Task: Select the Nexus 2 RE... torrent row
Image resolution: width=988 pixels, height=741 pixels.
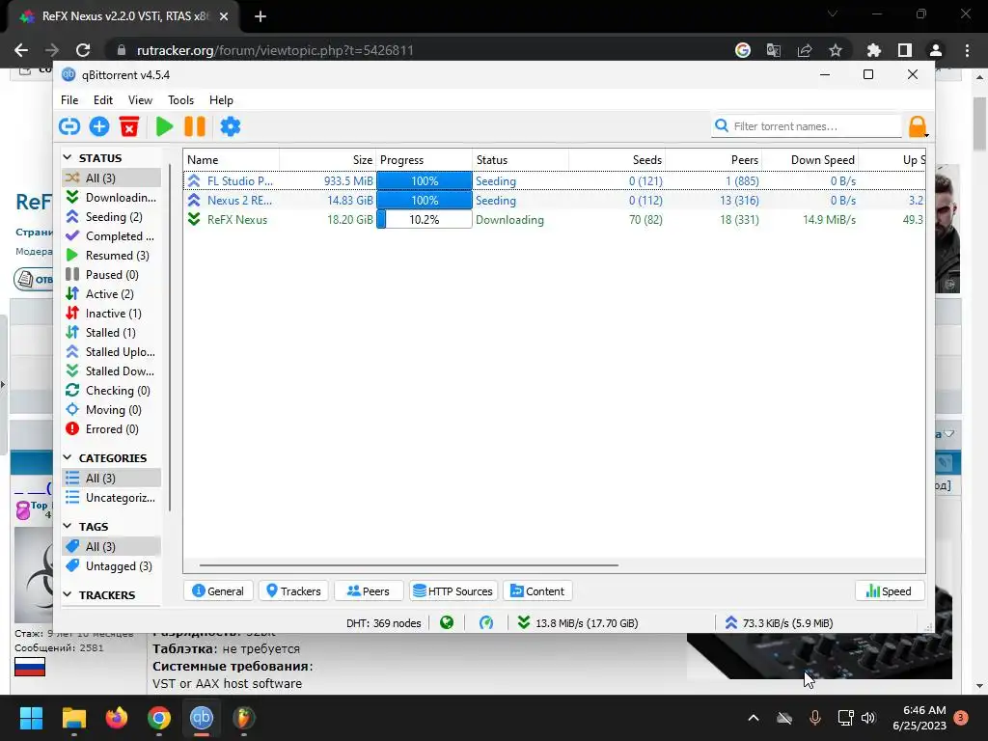Action: pos(555,201)
